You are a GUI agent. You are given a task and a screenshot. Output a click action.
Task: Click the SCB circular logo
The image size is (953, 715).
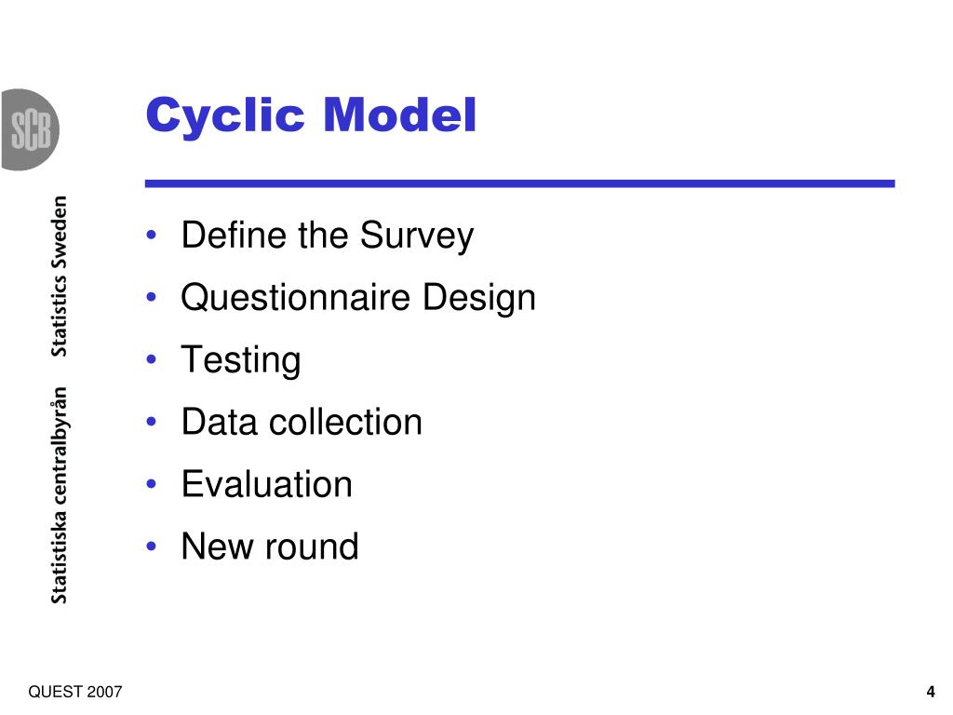31,129
